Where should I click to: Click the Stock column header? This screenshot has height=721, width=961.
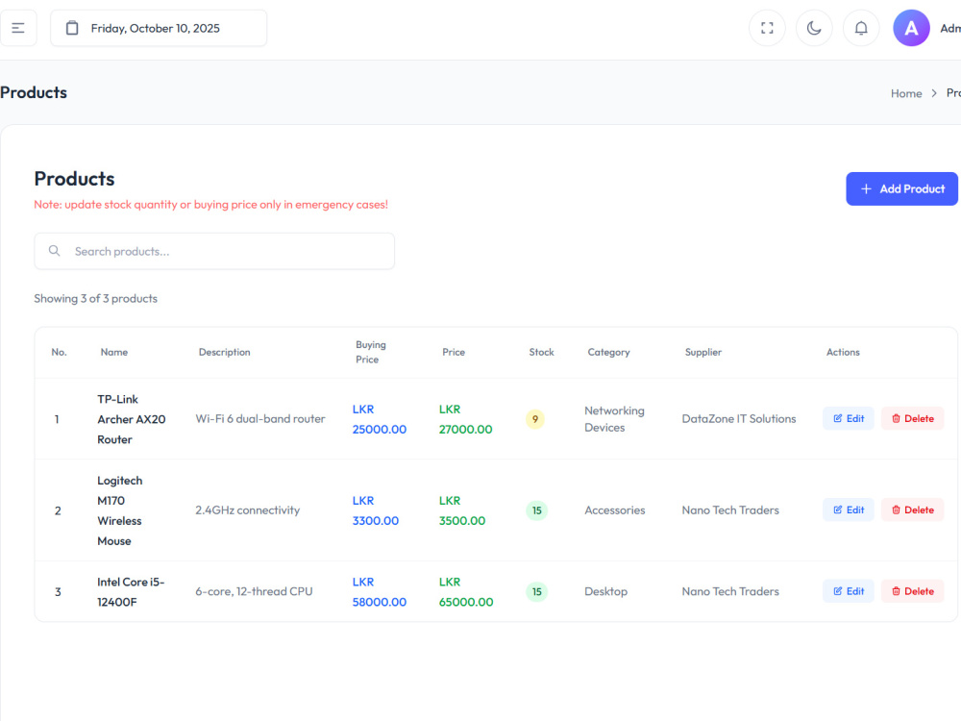541,352
